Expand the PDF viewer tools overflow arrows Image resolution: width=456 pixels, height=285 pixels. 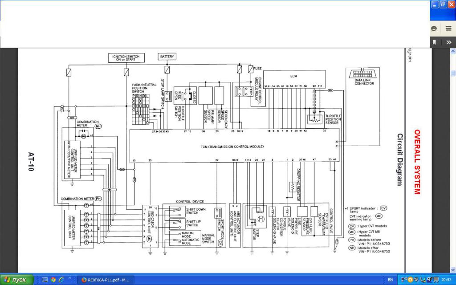(x=449, y=42)
